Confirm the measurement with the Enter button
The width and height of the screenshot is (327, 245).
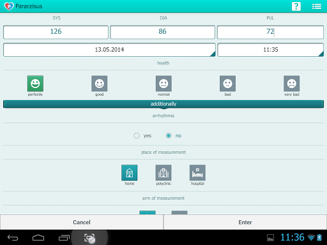[245, 222]
